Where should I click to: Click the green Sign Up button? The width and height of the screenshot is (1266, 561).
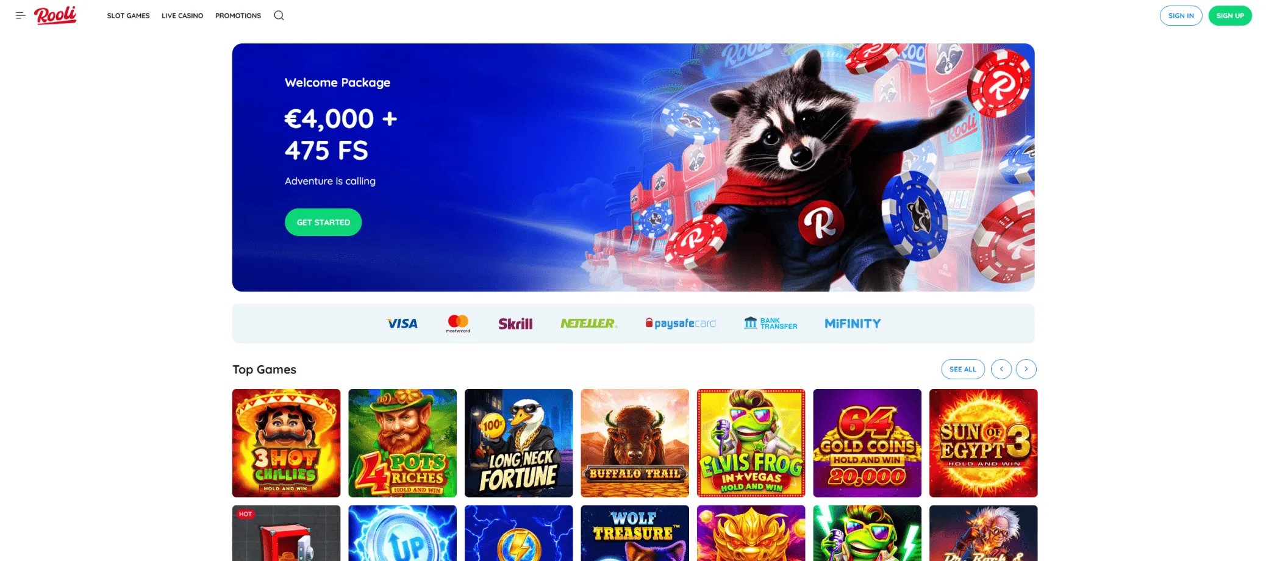[1230, 16]
